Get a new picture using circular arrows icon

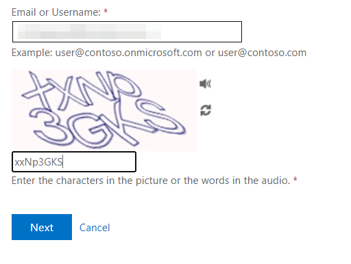206,110
